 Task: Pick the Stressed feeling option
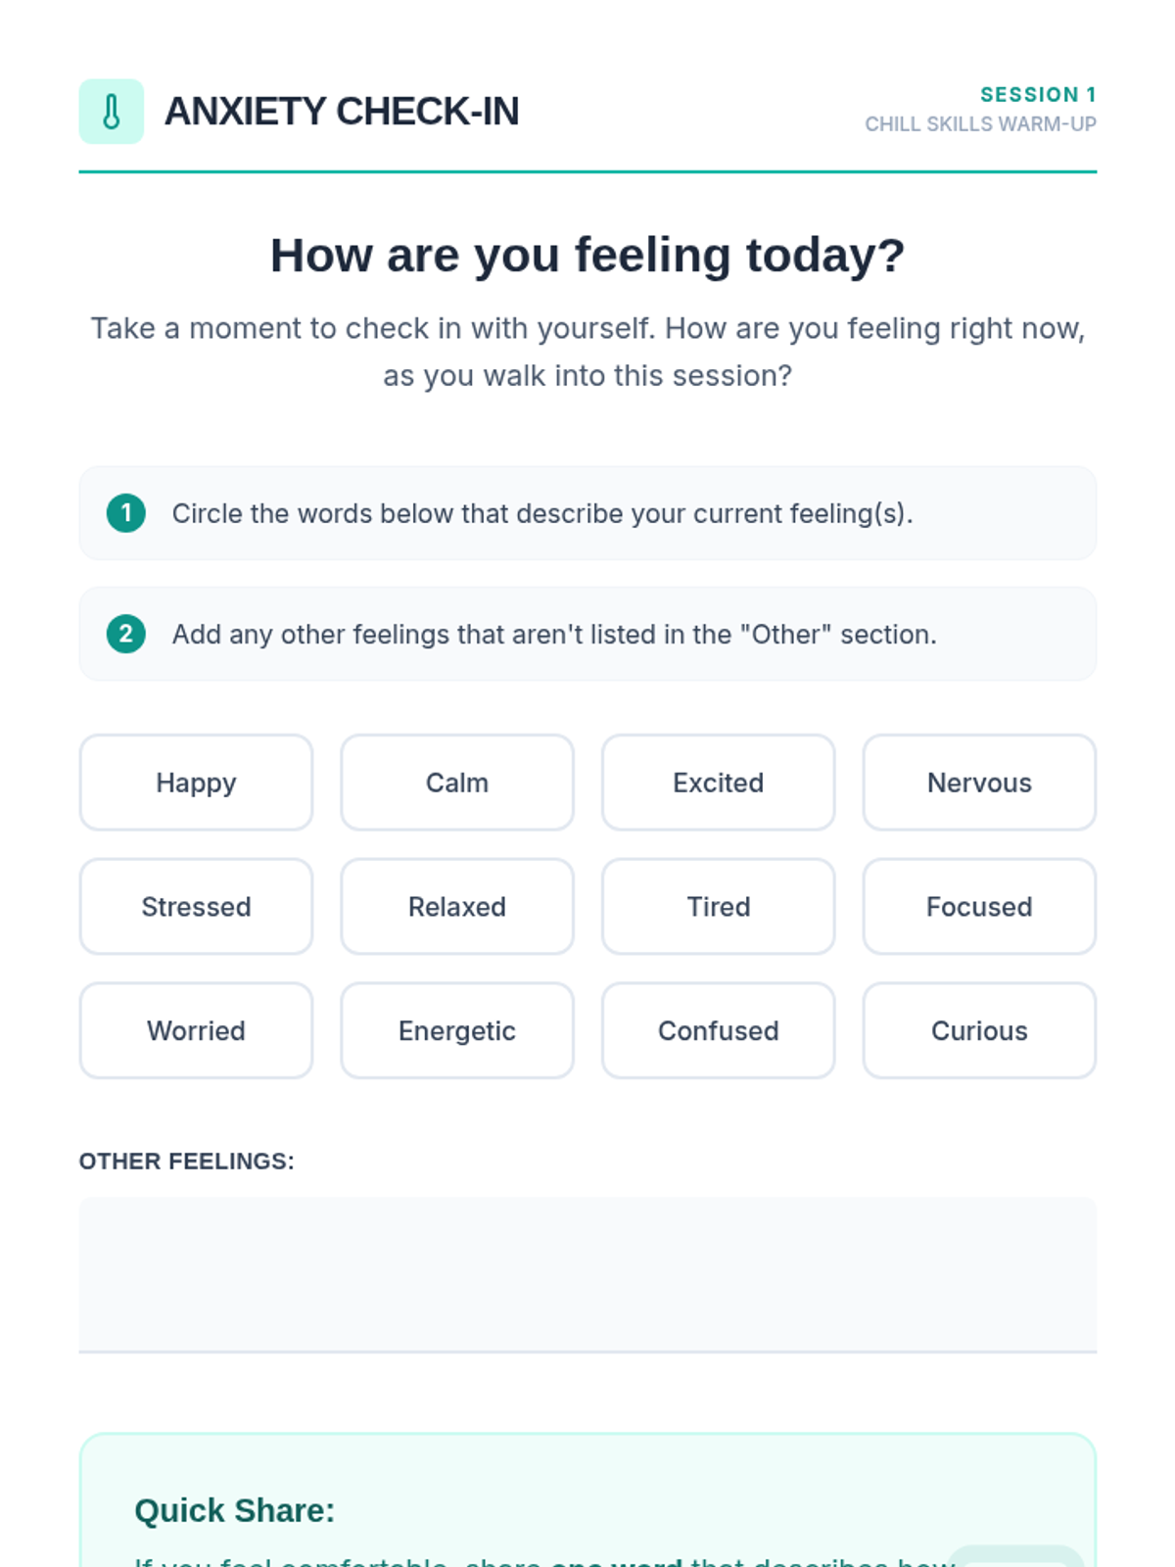[x=196, y=907]
